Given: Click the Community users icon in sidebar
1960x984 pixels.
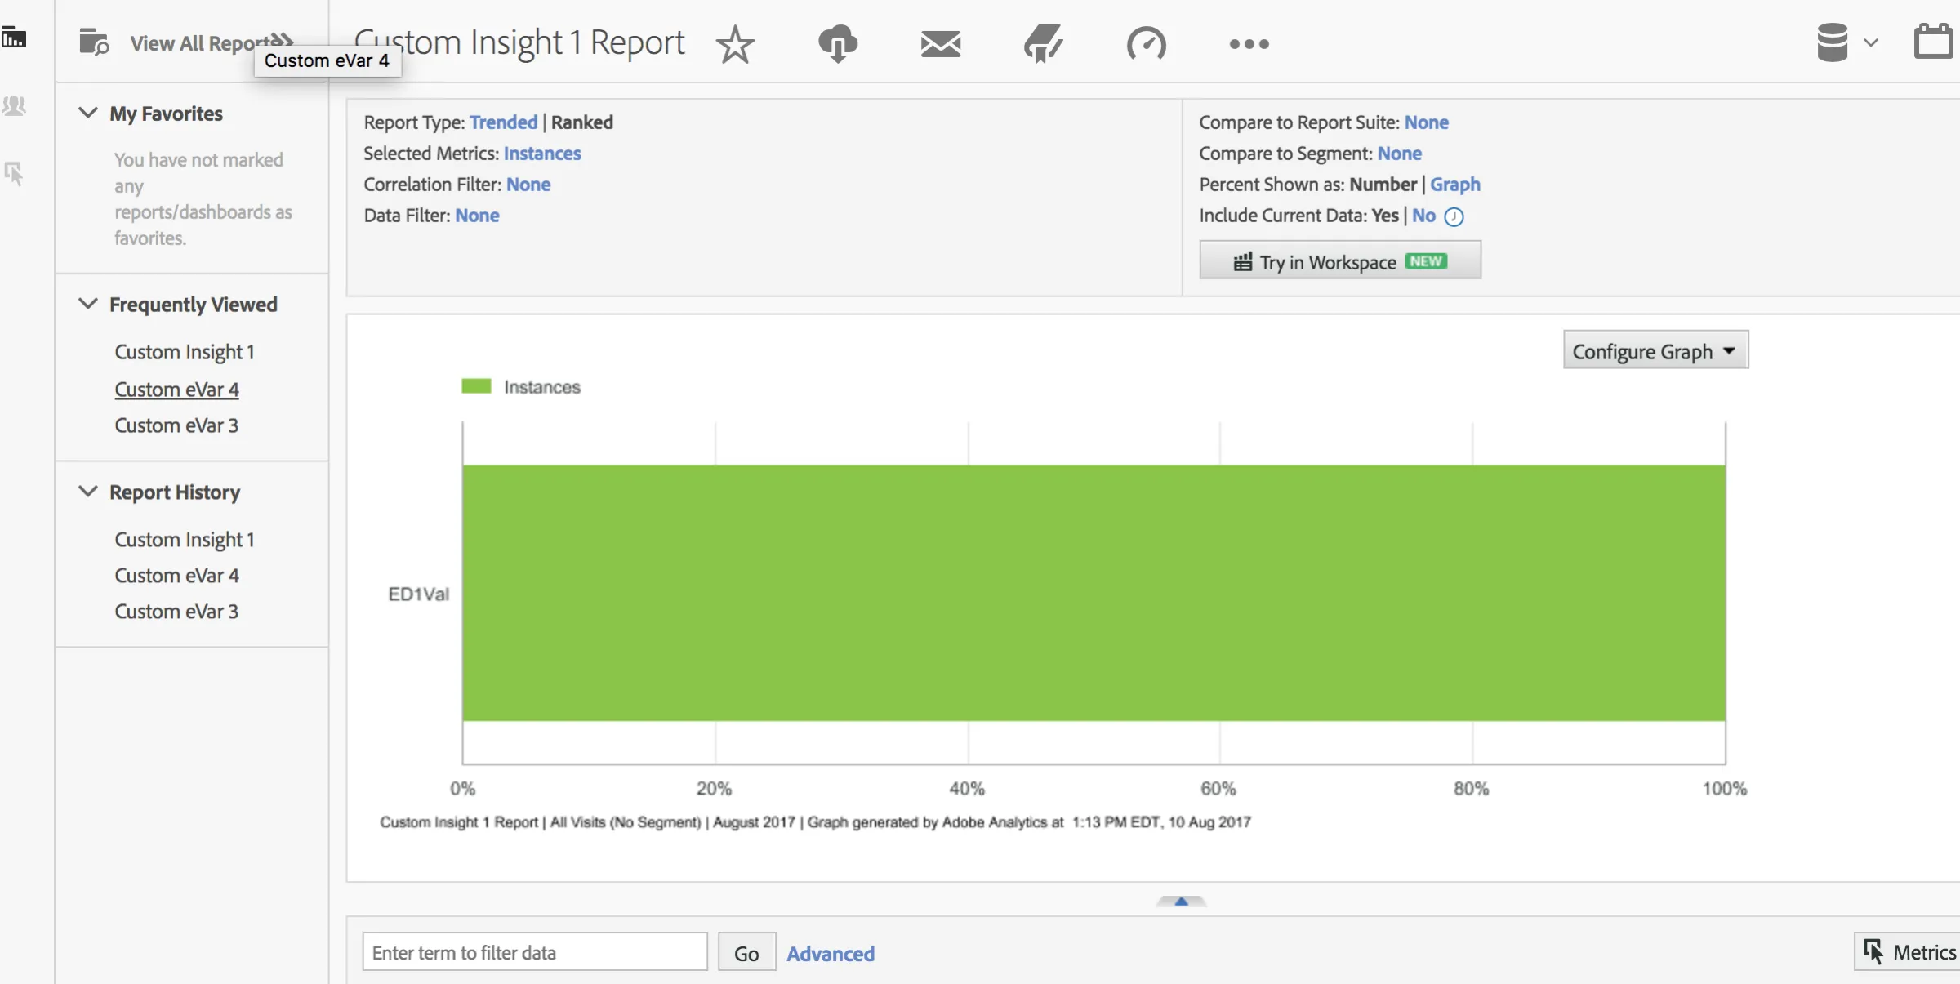Looking at the screenshot, I should point(15,105).
